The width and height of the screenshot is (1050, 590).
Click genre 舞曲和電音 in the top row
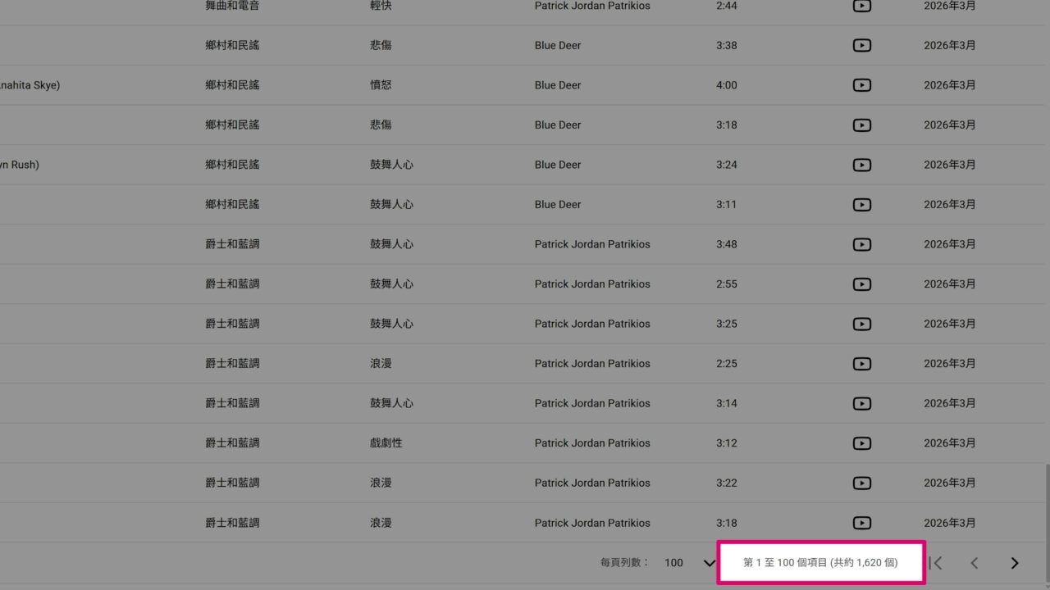tap(232, 6)
